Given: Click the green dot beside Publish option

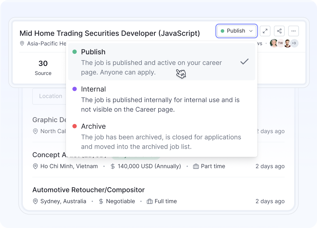Looking at the screenshot, I should coord(75,52).
